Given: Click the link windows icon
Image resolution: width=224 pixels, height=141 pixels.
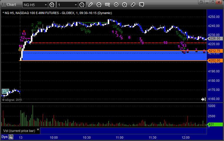Looking at the screenshot, I should [133, 5].
